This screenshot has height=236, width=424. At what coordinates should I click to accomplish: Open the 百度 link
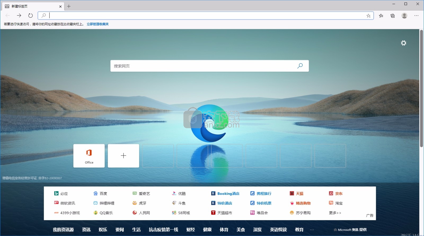click(100, 194)
